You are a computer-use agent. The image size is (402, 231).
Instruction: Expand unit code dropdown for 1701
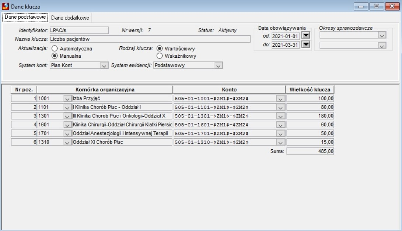(x=67, y=133)
